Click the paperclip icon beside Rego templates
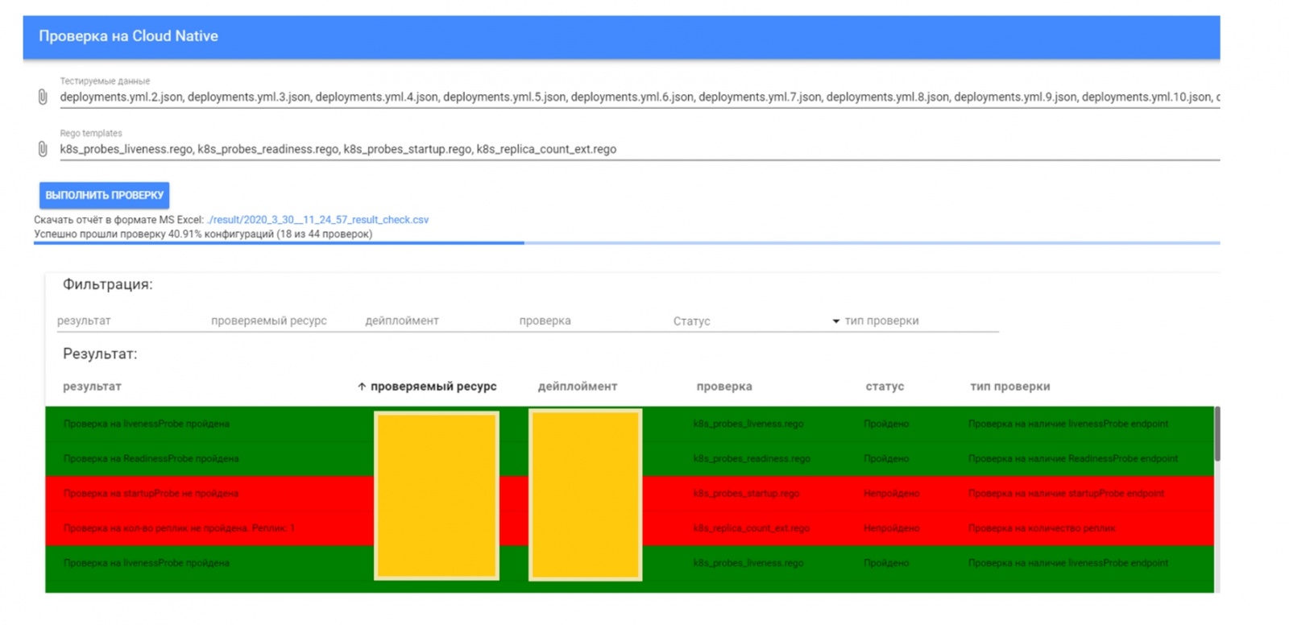Screen dimensions: 1289x625 (43, 149)
